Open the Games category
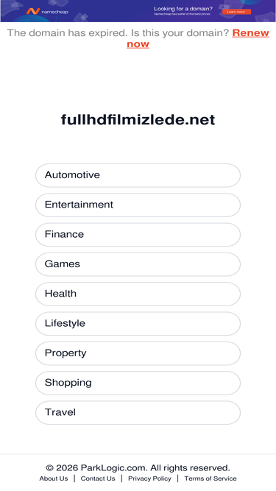Image resolution: width=276 pixels, height=491 pixels. [138, 264]
